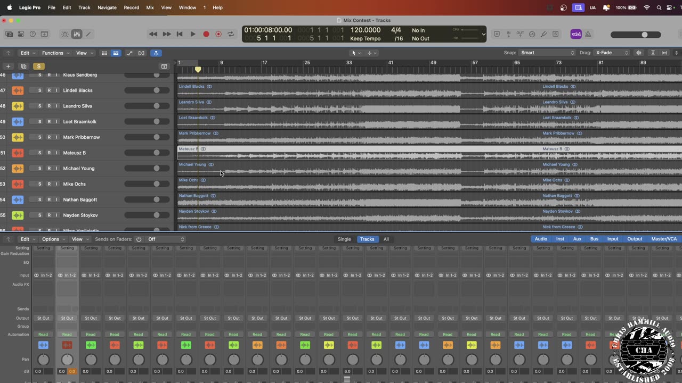Start playback with Play button

point(193,34)
